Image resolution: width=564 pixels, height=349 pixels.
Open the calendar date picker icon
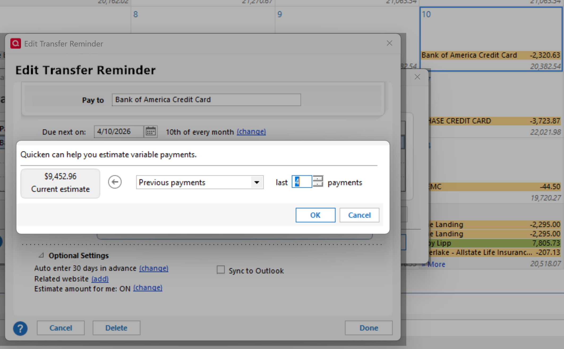pos(151,131)
